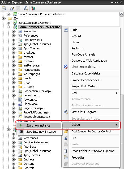This screenshot has width=124, height=169.
Task: Click the default.aspx file icon
Action: pyautogui.click(x=20, y=95)
